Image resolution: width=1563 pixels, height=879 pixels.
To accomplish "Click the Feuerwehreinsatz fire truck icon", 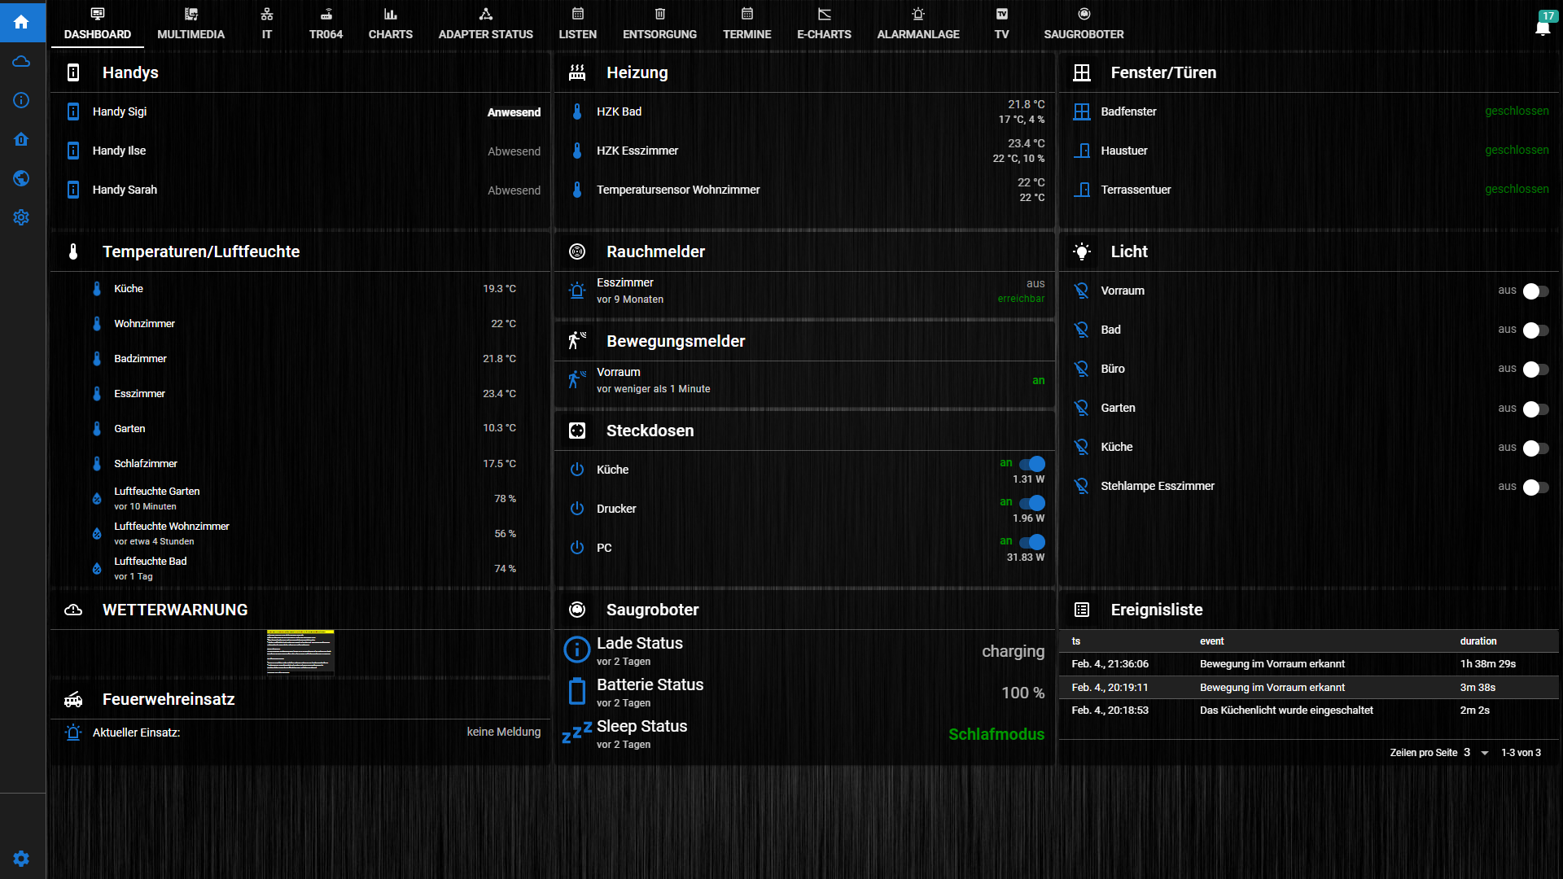I will click(x=73, y=699).
